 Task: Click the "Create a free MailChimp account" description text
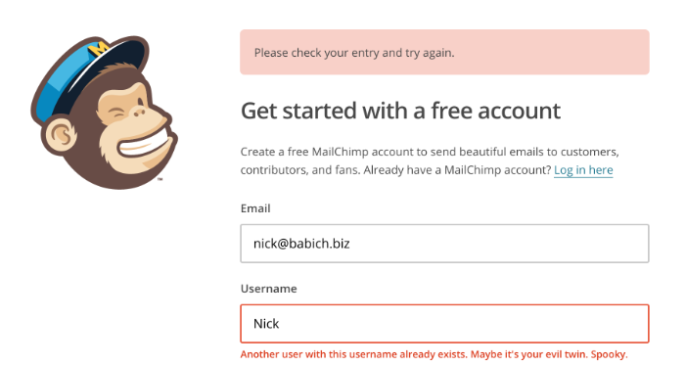click(x=430, y=160)
